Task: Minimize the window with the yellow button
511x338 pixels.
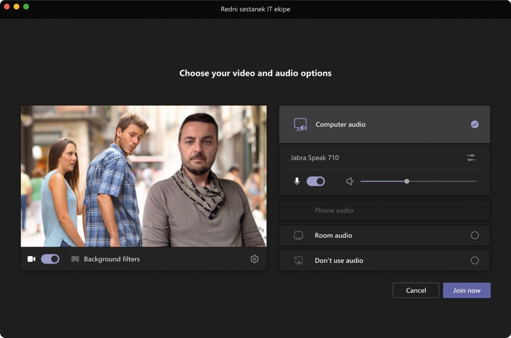Action: (17, 7)
